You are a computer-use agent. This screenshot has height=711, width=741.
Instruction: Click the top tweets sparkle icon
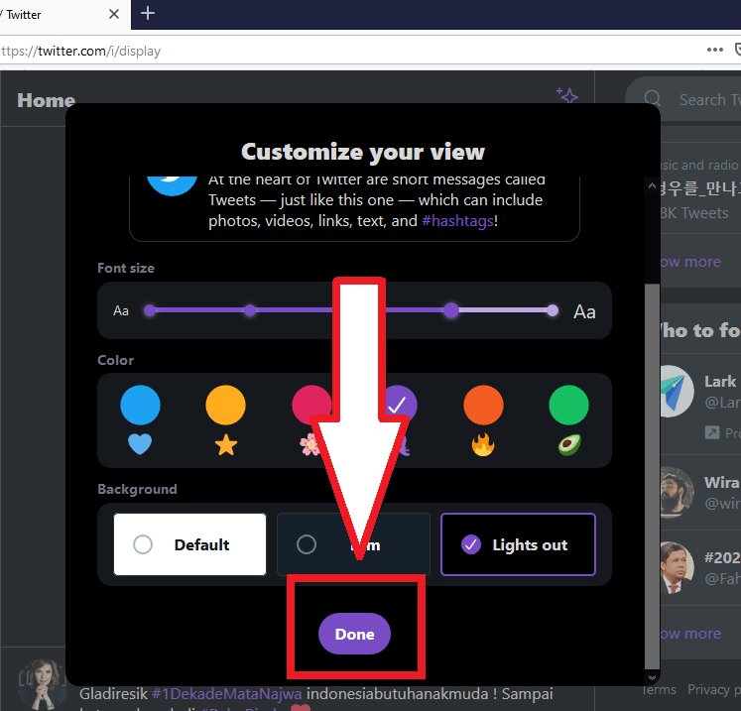tap(567, 95)
